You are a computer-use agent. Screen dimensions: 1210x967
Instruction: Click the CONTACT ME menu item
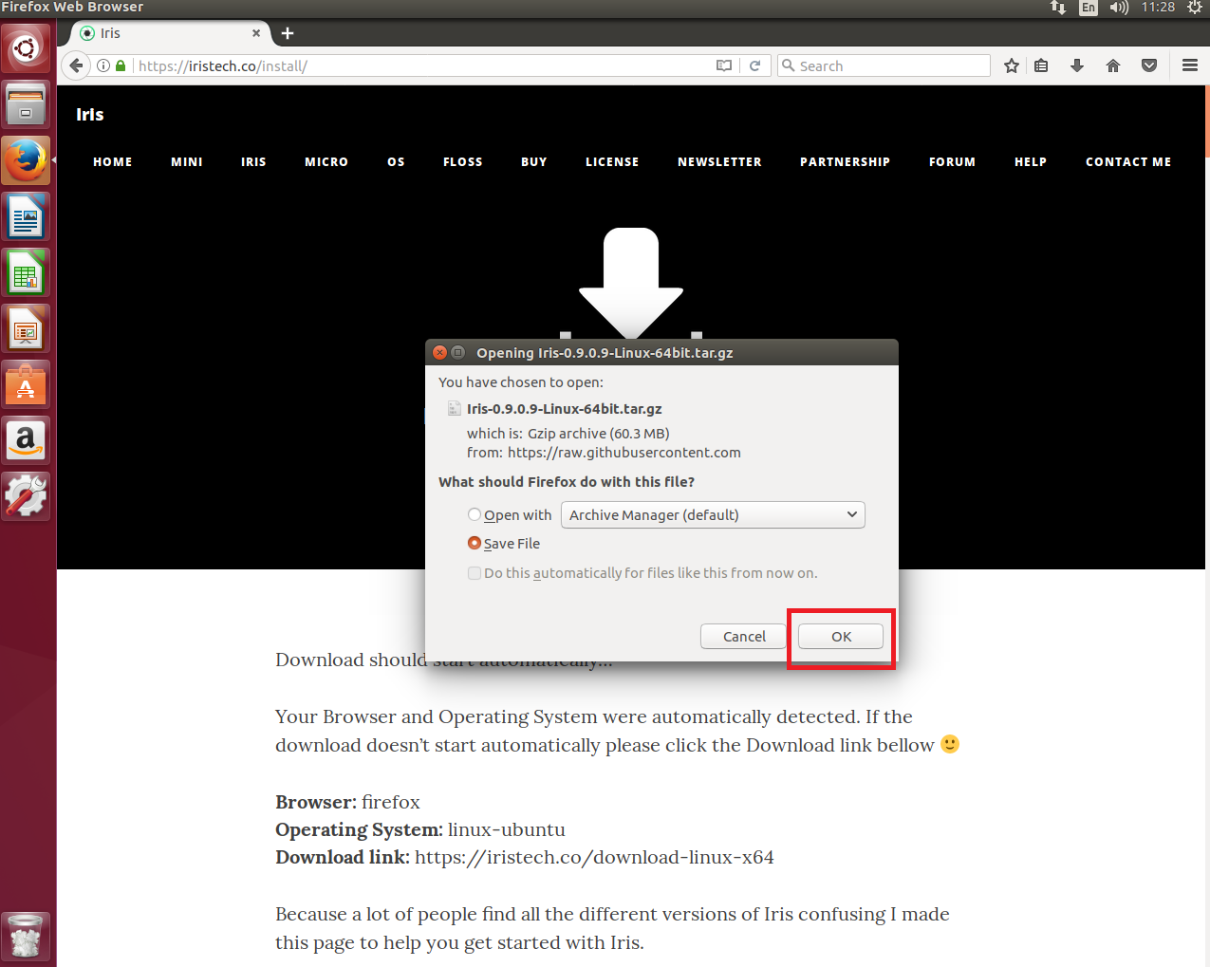tap(1128, 162)
